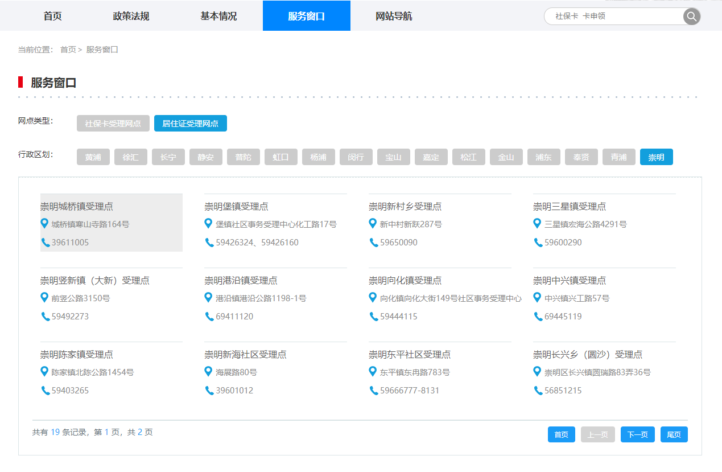
Task: Go to first page with 首页 pagination button
Action: (x=562, y=434)
